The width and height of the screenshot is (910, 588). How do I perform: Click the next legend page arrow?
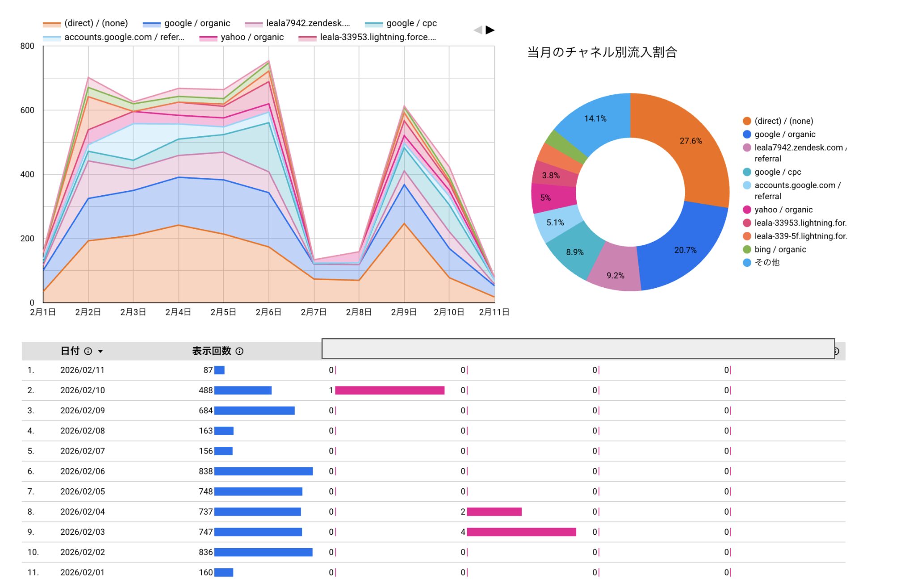[490, 30]
